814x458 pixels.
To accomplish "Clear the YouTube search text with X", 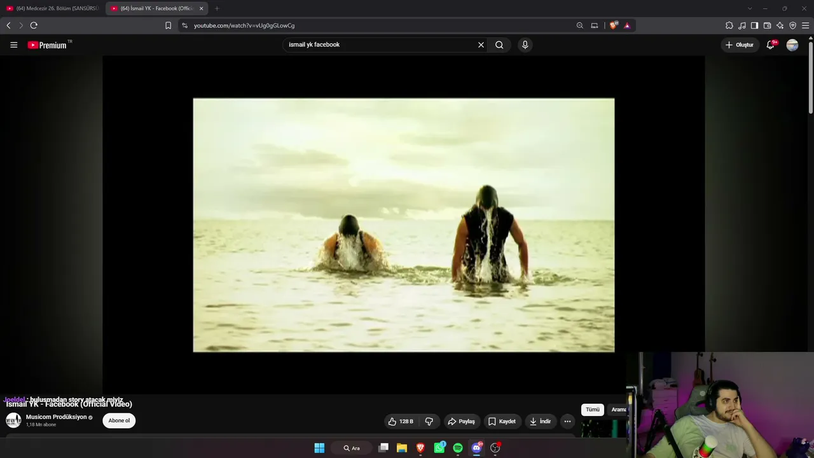I will tap(481, 45).
